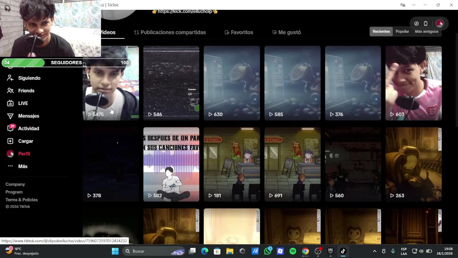
Task: Open the video thumbnail with 630 views
Action: [232, 83]
